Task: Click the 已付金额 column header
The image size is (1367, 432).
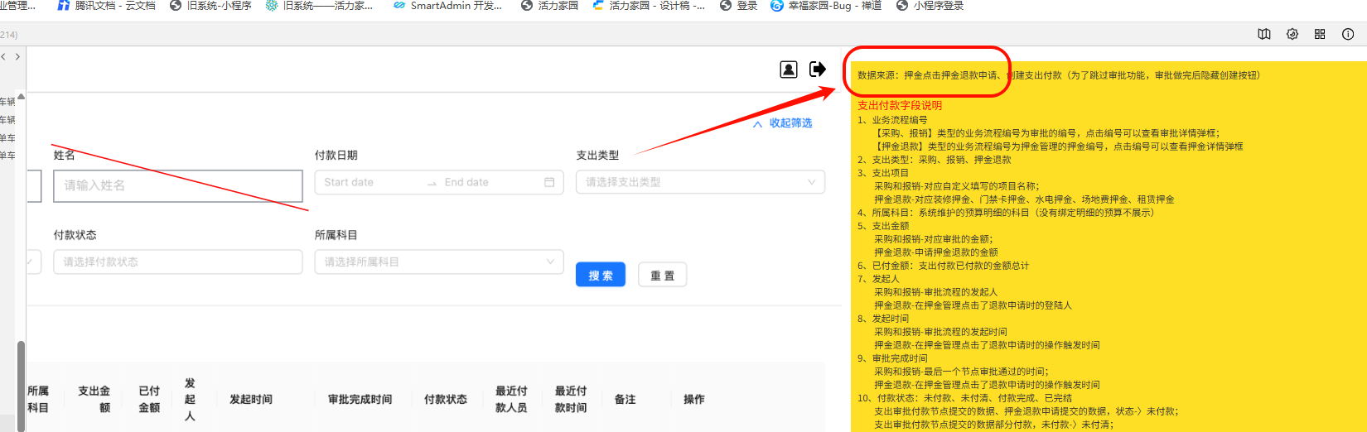Action: (x=149, y=399)
